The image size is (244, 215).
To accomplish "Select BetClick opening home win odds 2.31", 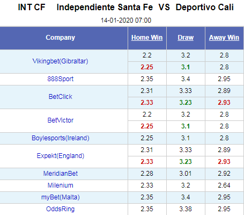I will (147, 91).
